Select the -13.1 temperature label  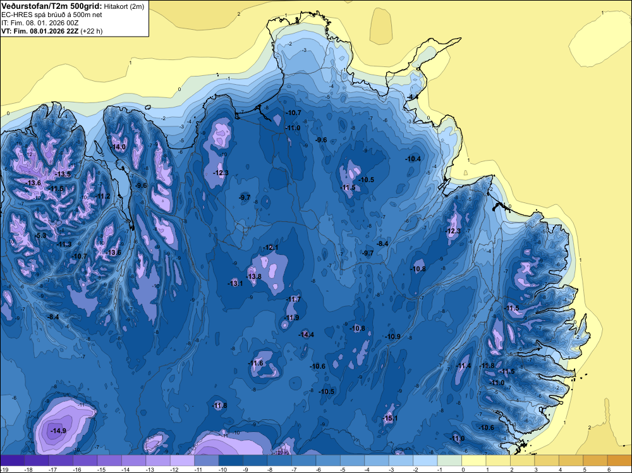pos(236,283)
